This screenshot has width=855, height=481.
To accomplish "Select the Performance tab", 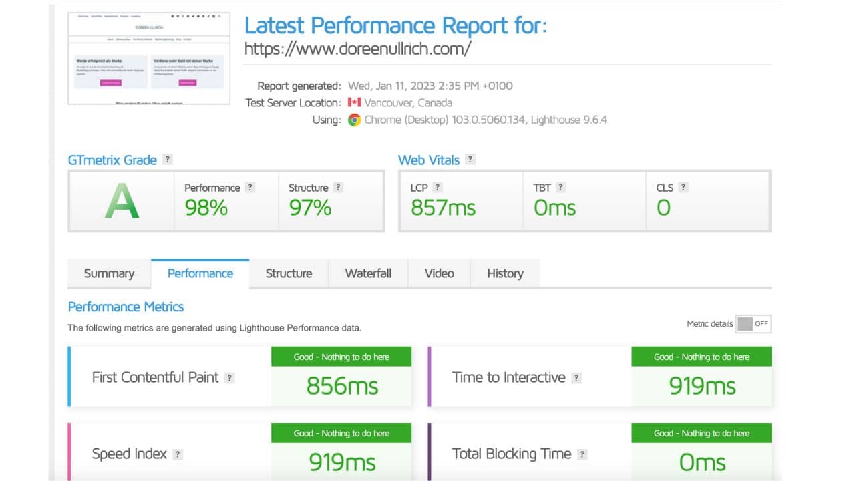I will pyautogui.click(x=200, y=273).
